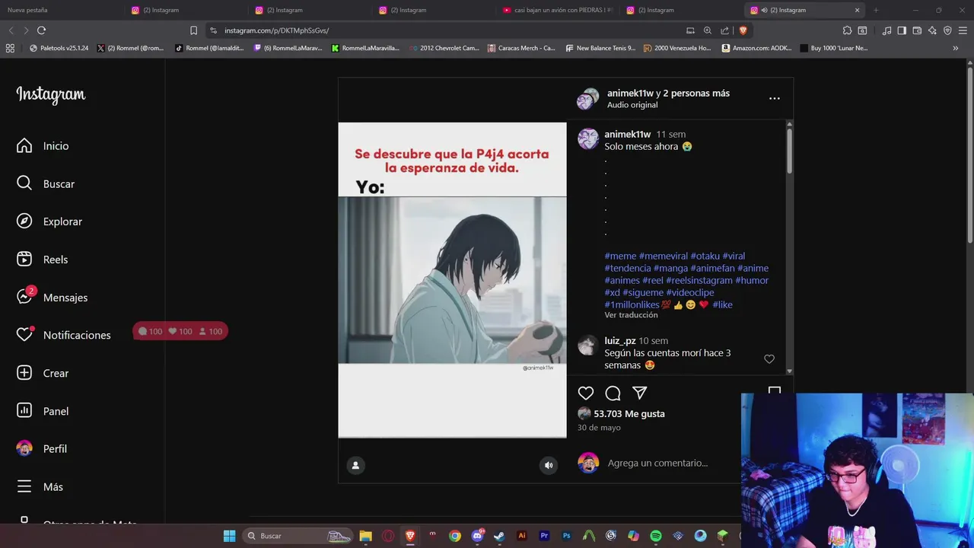974x548 pixels.
Task: Switch to the Nueva pestaña tab
Action: click(x=27, y=10)
